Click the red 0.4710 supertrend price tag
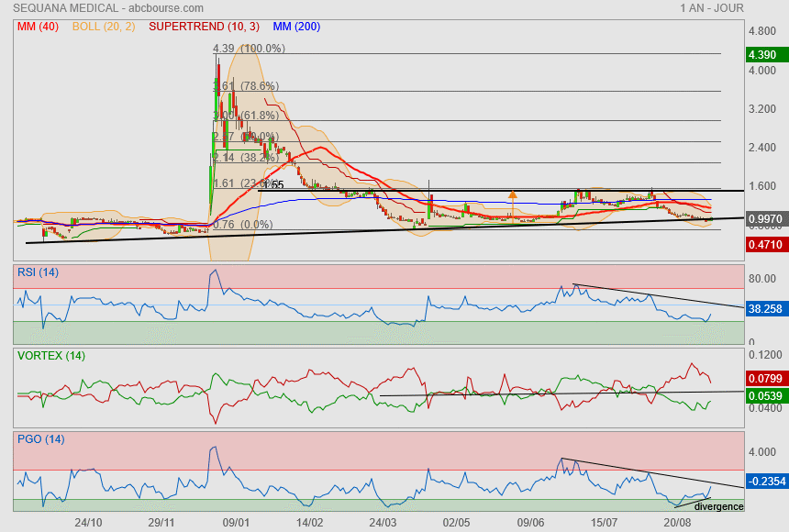This screenshot has width=789, height=532. coord(764,246)
